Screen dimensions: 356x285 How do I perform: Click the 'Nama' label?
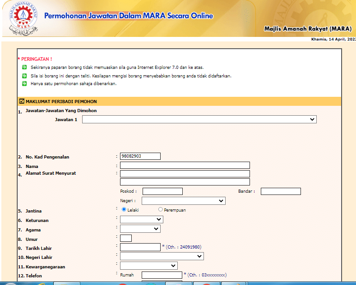coord(32,167)
